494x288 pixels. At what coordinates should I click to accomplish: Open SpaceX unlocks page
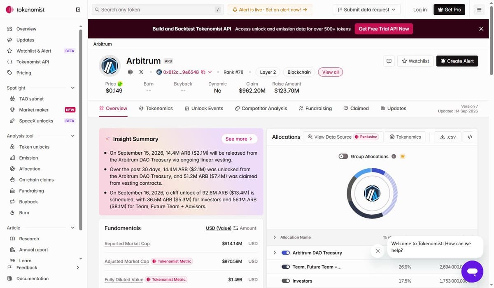[36, 121]
